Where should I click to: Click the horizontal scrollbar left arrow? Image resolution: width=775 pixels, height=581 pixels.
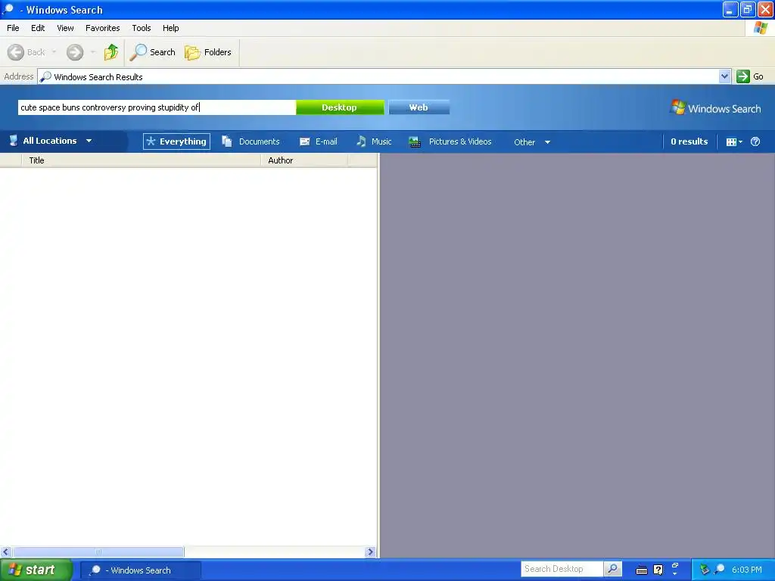click(x=6, y=551)
